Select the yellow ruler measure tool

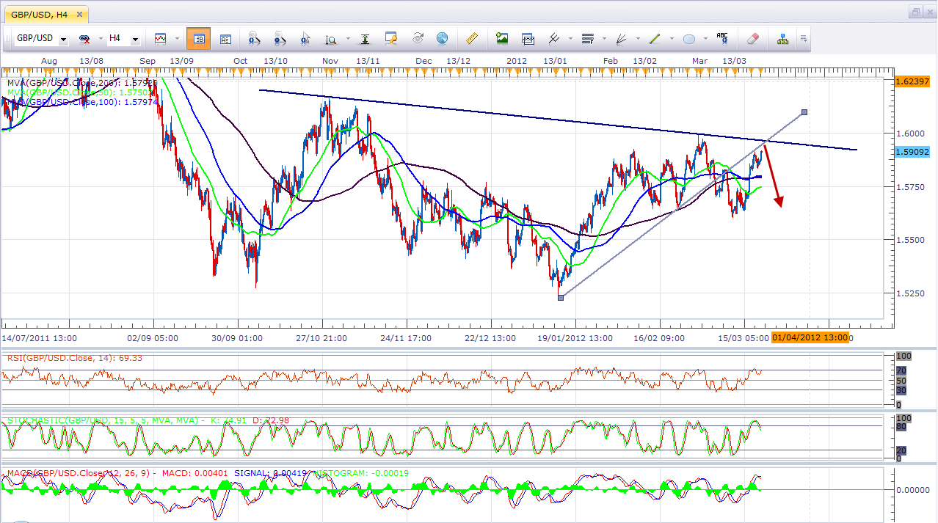coord(472,38)
